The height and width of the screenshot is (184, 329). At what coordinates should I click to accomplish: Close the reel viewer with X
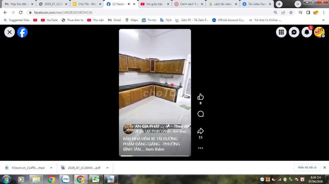point(9,32)
